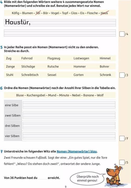Click the writing line for "drei Silben"
The image size is (131, 188).
click(x=69, y=126)
